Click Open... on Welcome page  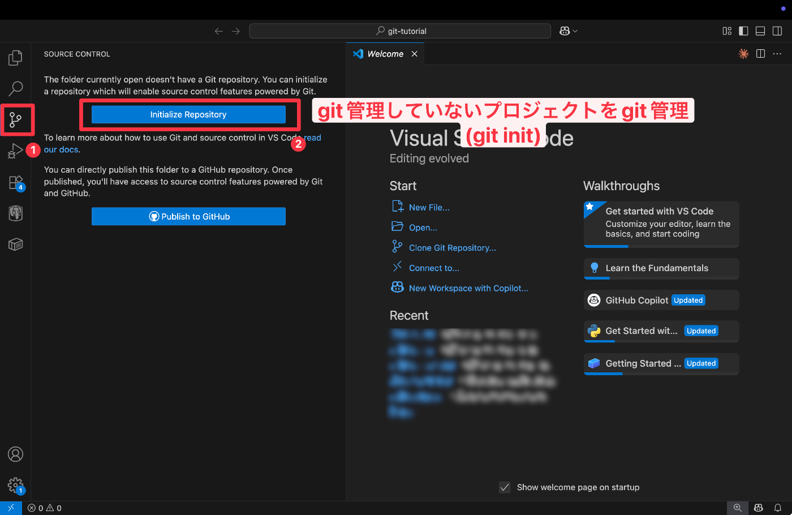click(x=423, y=228)
